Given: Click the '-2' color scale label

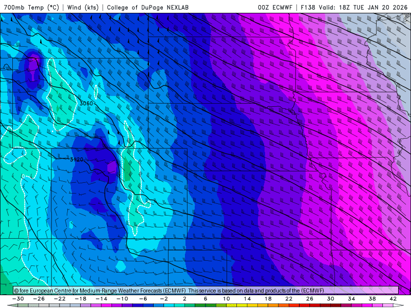Looking at the screenshot, I should (x=164, y=299).
